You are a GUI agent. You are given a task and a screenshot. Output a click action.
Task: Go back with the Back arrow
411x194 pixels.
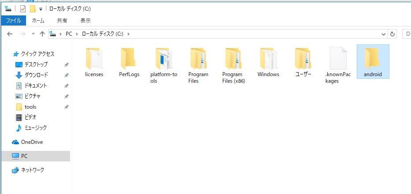click(x=10, y=34)
